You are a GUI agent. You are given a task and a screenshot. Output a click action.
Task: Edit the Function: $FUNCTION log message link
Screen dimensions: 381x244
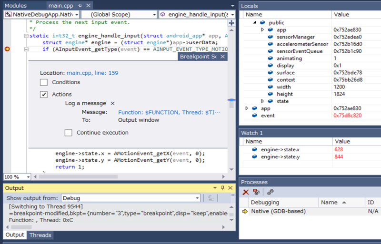coord(169,112)
